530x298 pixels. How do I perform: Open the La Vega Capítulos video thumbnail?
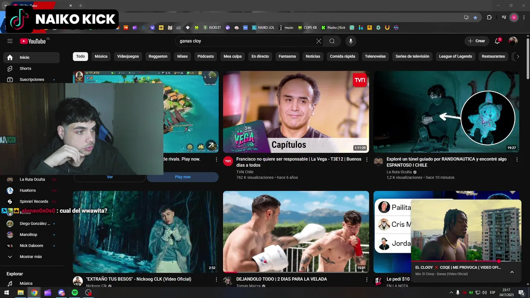pyautogui.click(x=296, y=112)
